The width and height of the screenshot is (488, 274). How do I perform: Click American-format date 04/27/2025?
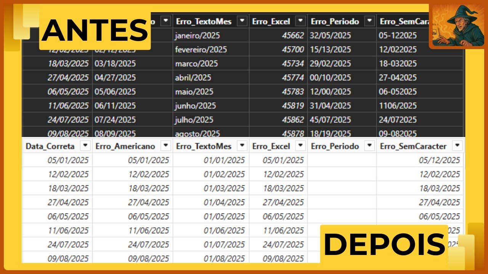click(x=116, y=78)
